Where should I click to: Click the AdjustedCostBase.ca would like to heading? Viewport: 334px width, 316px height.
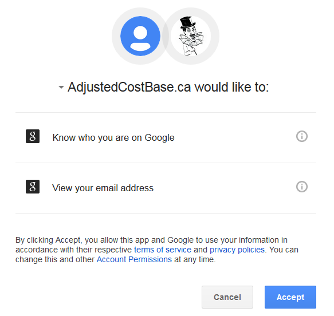tap(168, 87)
